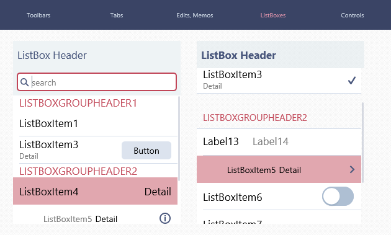Viewport: 391px width, 235px height.
Task: Click the Button in ListBoxItem3 row
Action: [146, 151]
